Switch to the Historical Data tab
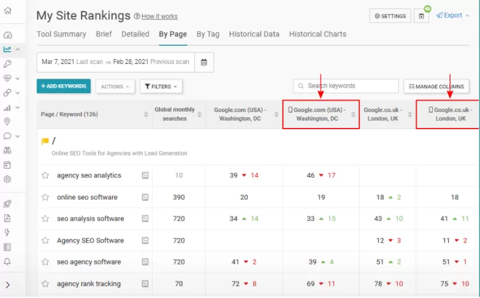The image size is (480, 298). 254,34
